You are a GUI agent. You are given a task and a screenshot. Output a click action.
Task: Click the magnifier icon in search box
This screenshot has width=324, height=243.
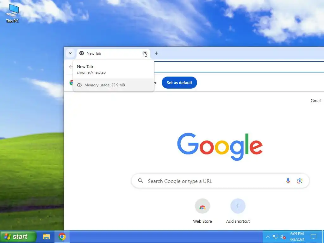140,181
